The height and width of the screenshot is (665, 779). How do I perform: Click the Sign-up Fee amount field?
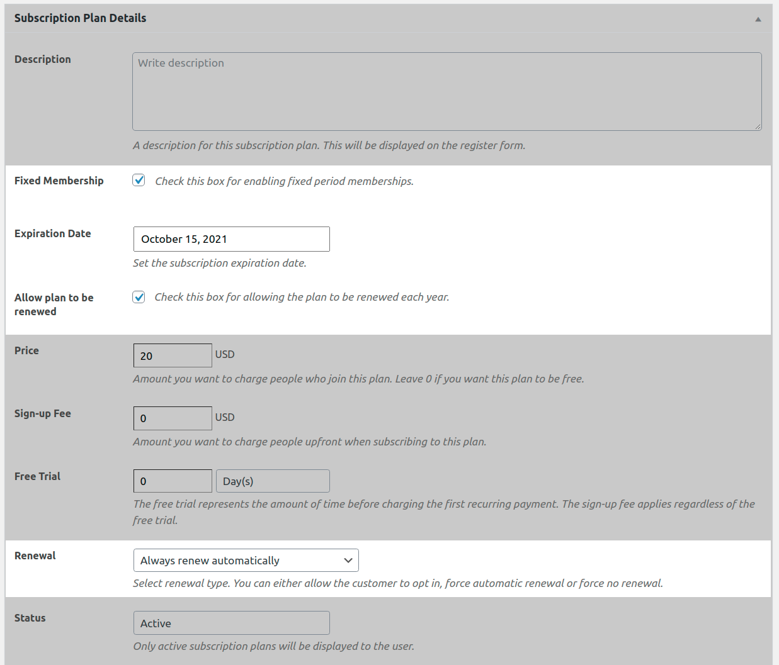point(173,418)
